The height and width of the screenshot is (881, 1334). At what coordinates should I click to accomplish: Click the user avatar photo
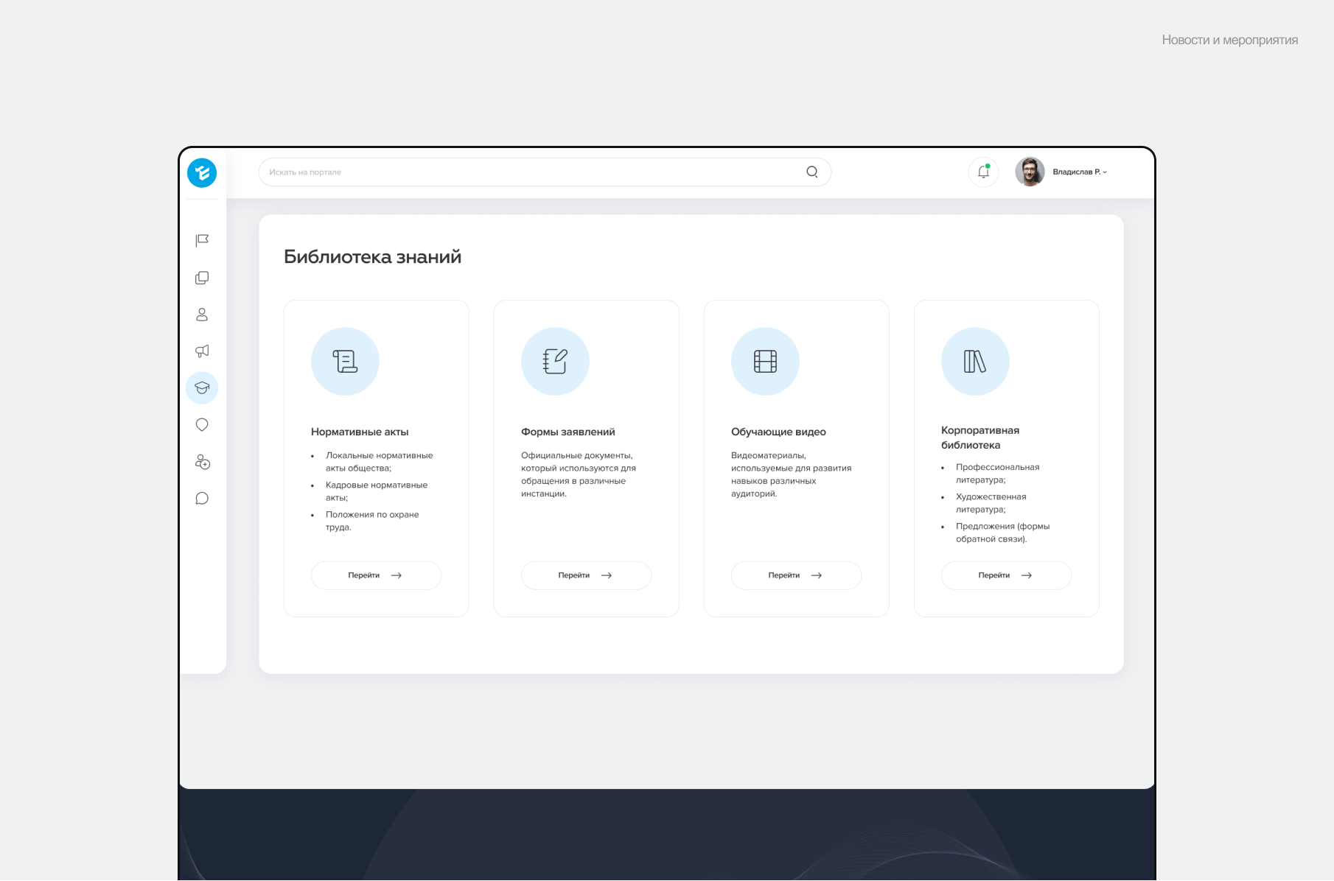(x=1030, y=172)
